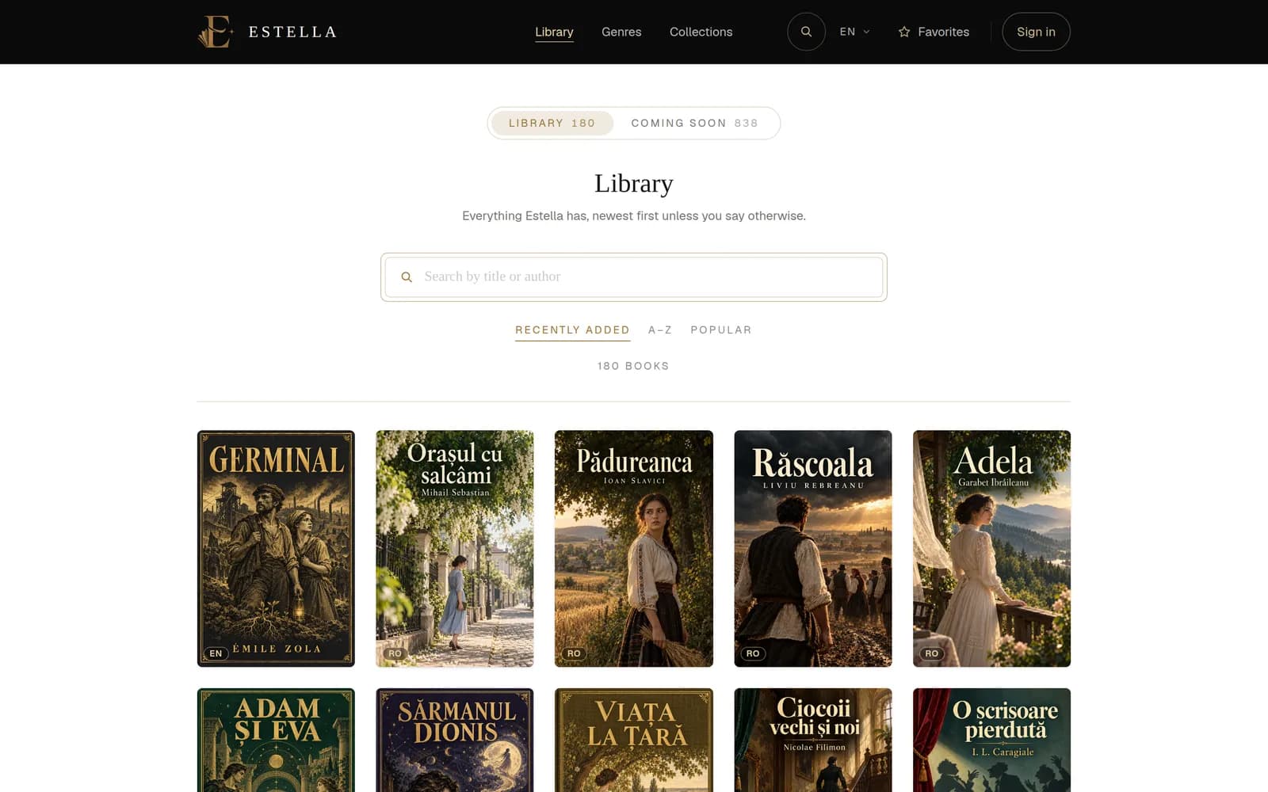1268x792 pixels.
Task: Click the Estella logo emblem
Action: [x=215, y=32]
